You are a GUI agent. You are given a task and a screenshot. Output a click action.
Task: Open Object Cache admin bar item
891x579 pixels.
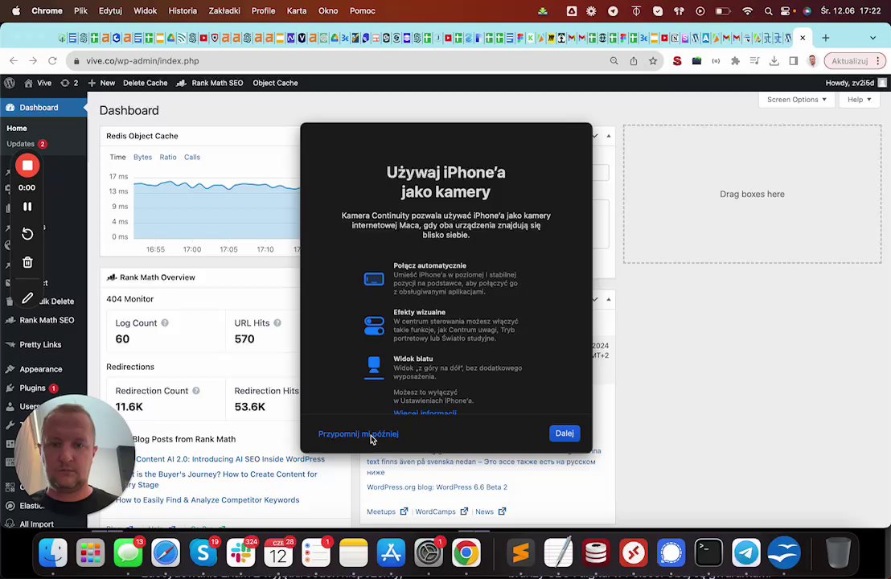tap(275, 83)
